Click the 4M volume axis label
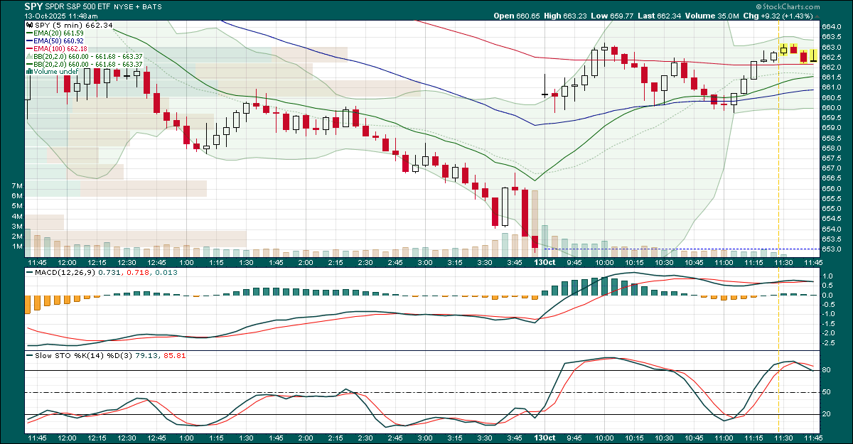 (18, 216)
